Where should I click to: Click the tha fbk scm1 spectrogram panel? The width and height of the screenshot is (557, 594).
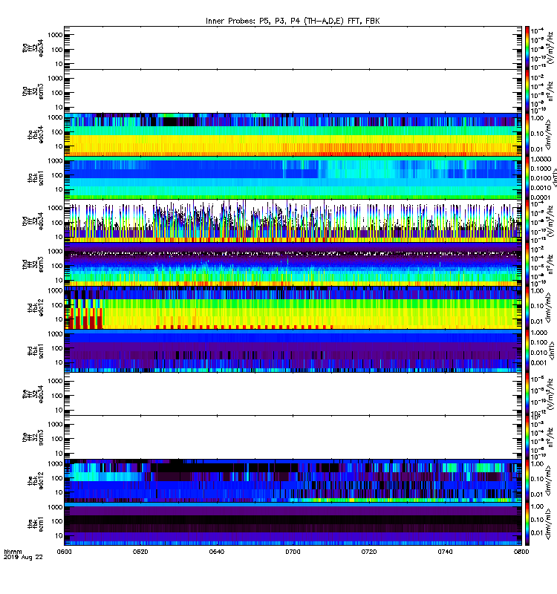[293, 178]
